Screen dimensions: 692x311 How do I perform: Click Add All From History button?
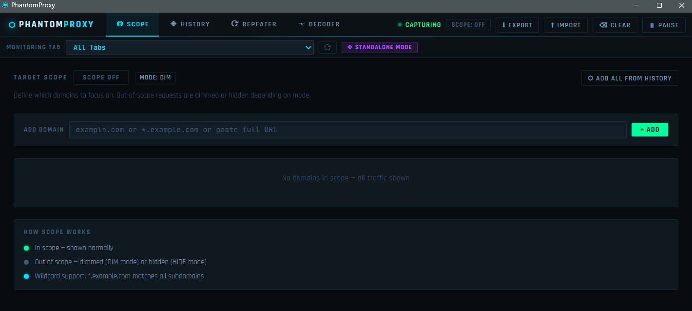(x=630, y=78)
